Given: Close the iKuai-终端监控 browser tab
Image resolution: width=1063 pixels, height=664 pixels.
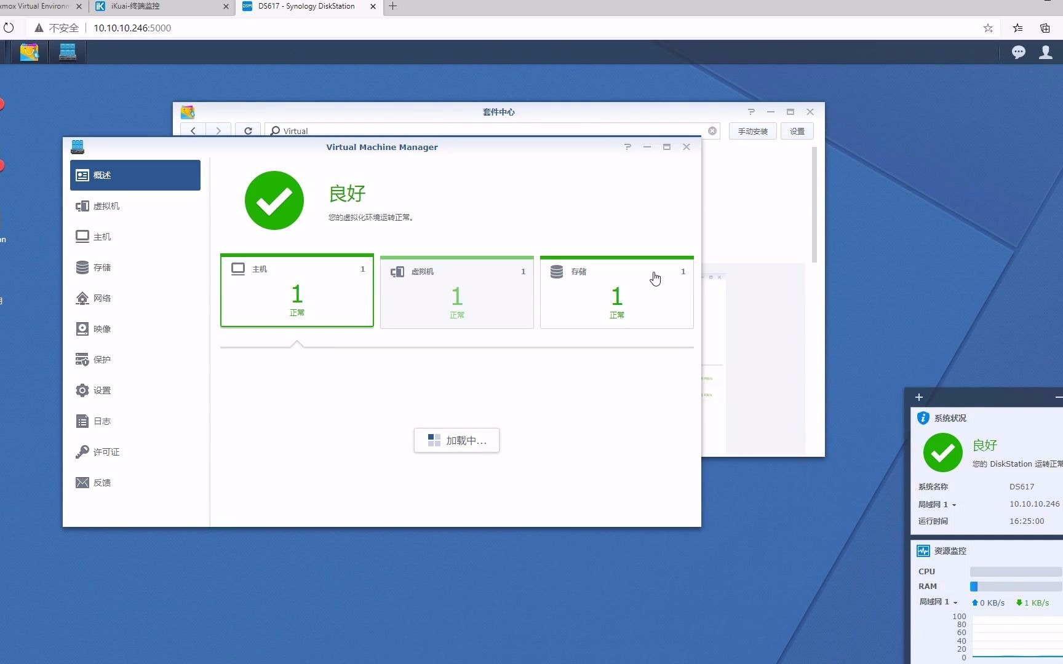Looking at the screenshot, I should coord(226,6).
